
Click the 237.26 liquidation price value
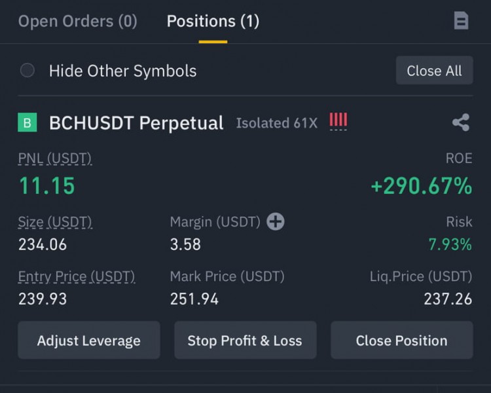coord(448,299)
